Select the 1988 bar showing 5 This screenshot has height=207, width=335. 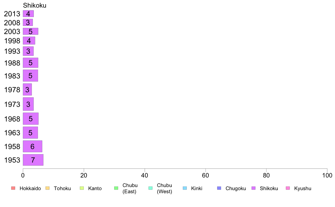[x=30, y=63]
